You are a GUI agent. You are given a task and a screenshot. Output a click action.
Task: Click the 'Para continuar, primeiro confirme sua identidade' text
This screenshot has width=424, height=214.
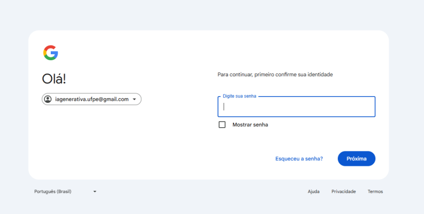275,75
